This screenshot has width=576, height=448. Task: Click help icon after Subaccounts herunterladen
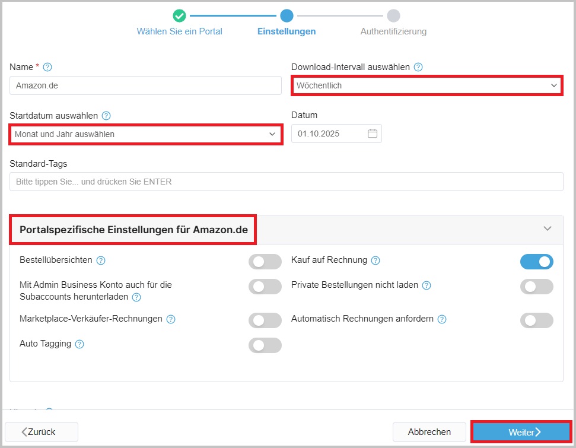[x=136, y=297]
